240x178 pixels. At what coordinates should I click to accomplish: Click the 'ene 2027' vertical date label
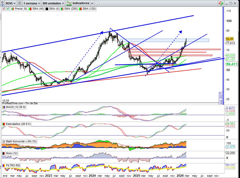(x=221, y=98)
